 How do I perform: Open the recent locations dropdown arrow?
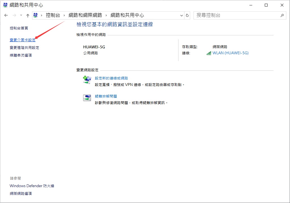(21, 15)
